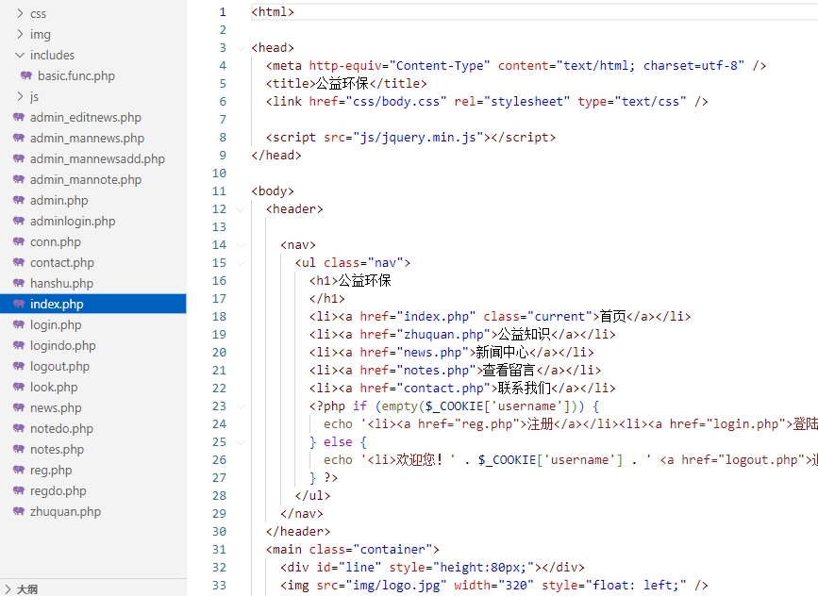Fold the head tag at line 3
The width and height of the screenshot is (818, 596).
(x=241, y=48)
